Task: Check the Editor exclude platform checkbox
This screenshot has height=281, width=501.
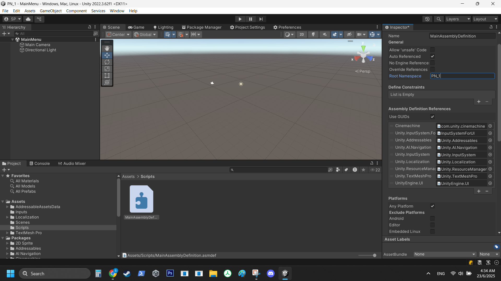Action: pos(433,225)
